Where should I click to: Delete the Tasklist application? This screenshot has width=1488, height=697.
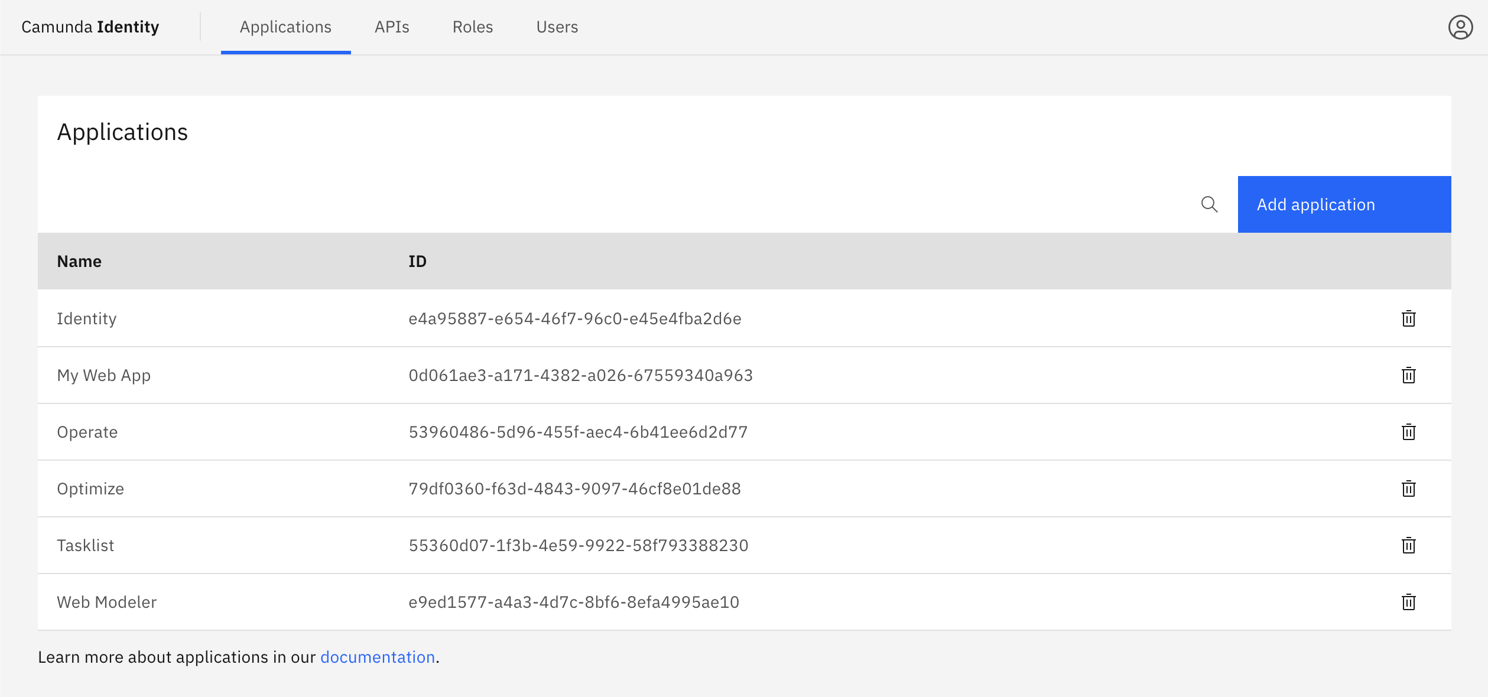1409,545
